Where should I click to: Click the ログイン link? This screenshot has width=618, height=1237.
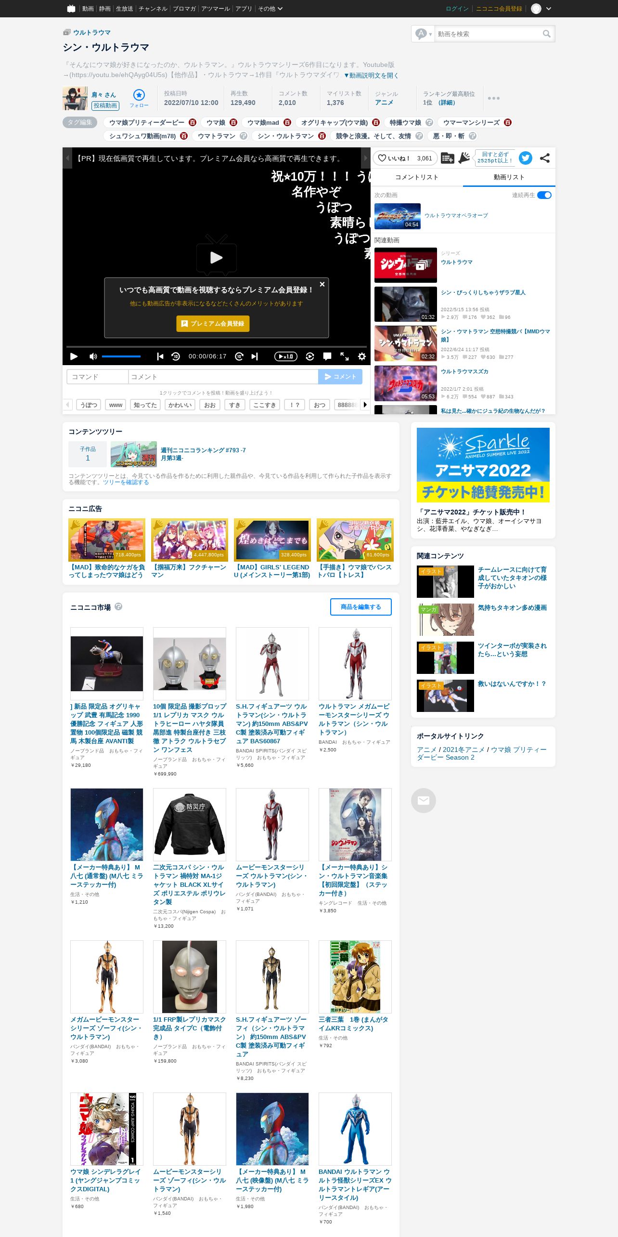point(457,9)
